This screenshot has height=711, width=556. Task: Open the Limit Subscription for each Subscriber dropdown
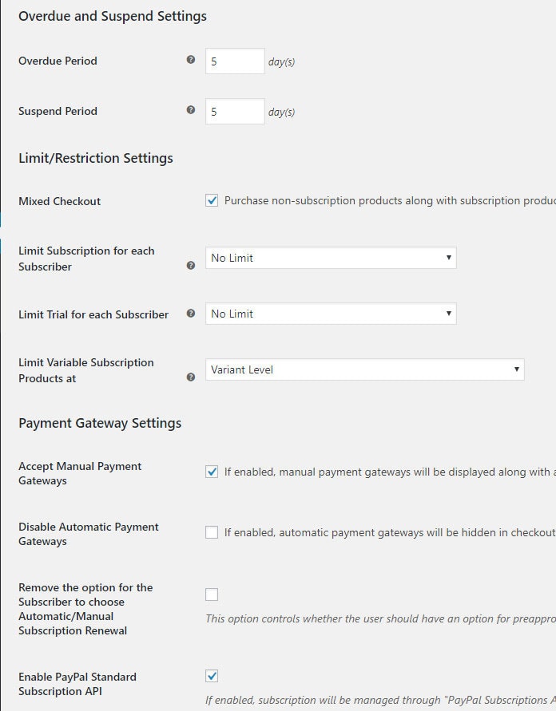coord(331,258)
